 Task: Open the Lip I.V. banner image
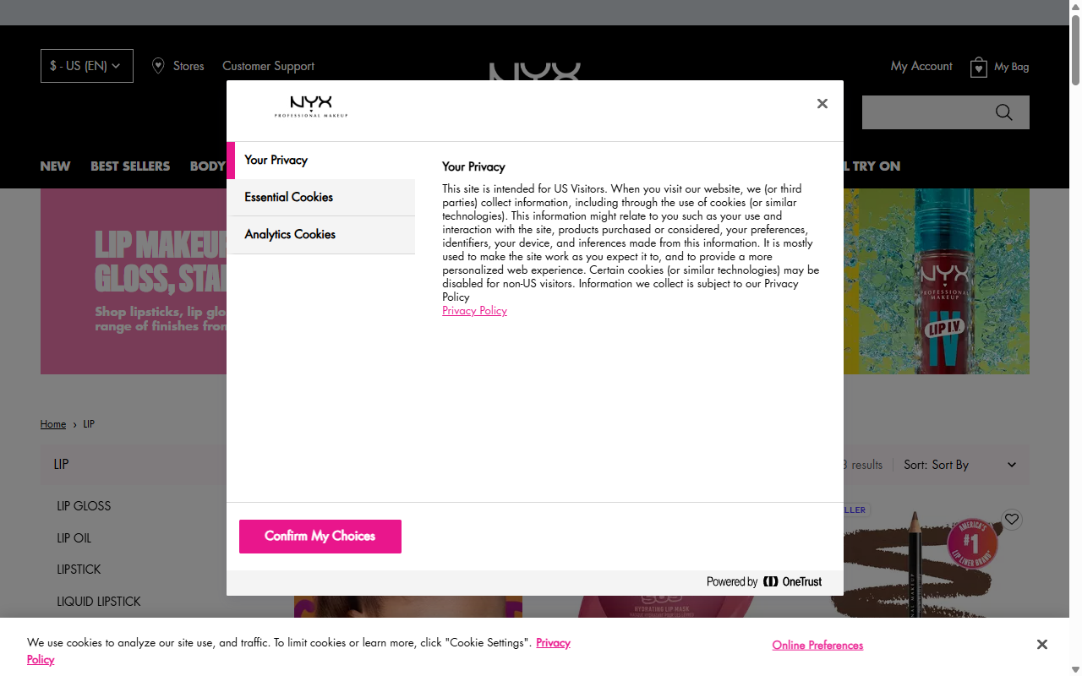tap(937, 281)
